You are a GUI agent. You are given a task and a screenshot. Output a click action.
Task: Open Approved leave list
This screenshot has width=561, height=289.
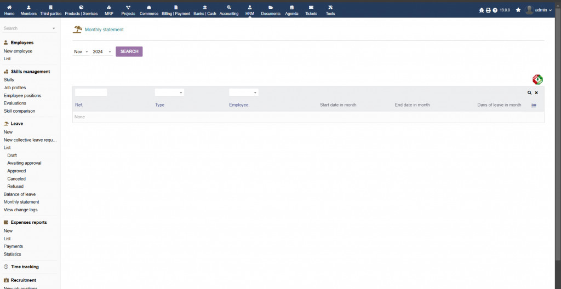(16, 171)
